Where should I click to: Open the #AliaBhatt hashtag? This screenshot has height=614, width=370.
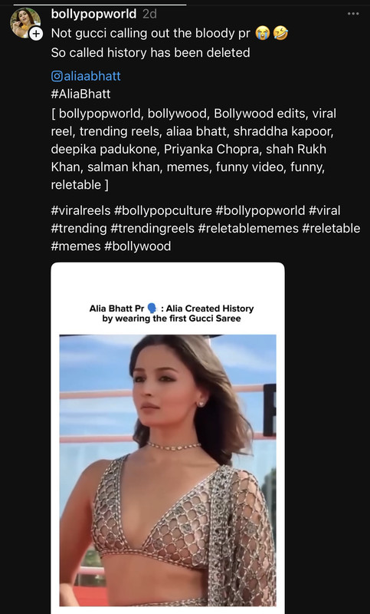tap(80, 94)
